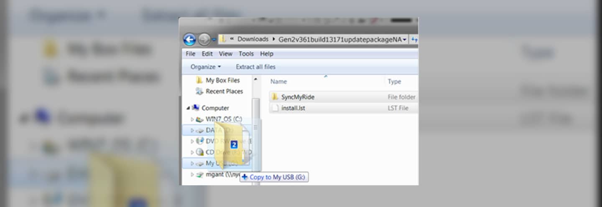Click the Recent Places icon
Screen dimensions: 602x207
click(199, 91)
